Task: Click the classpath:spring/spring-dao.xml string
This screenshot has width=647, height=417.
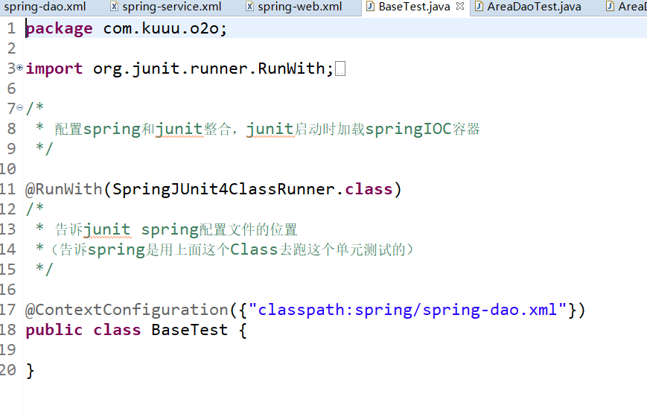Action: (408, 310)
